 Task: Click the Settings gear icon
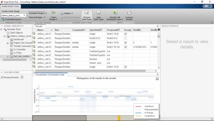click(62, 13)
